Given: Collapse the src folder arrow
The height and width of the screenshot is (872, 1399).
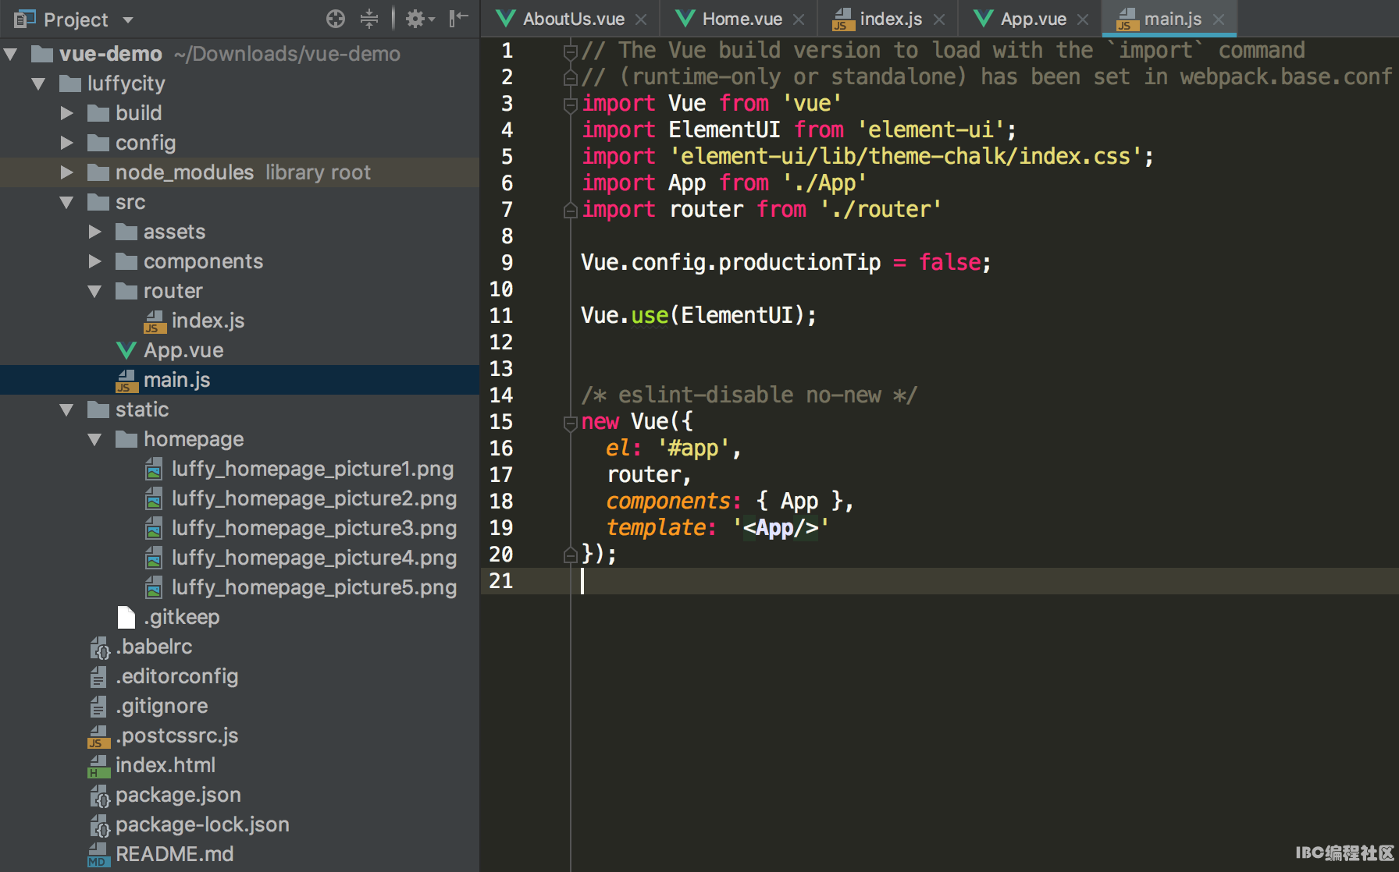Looking at the screenshot, I should click(x=67, y=202).
